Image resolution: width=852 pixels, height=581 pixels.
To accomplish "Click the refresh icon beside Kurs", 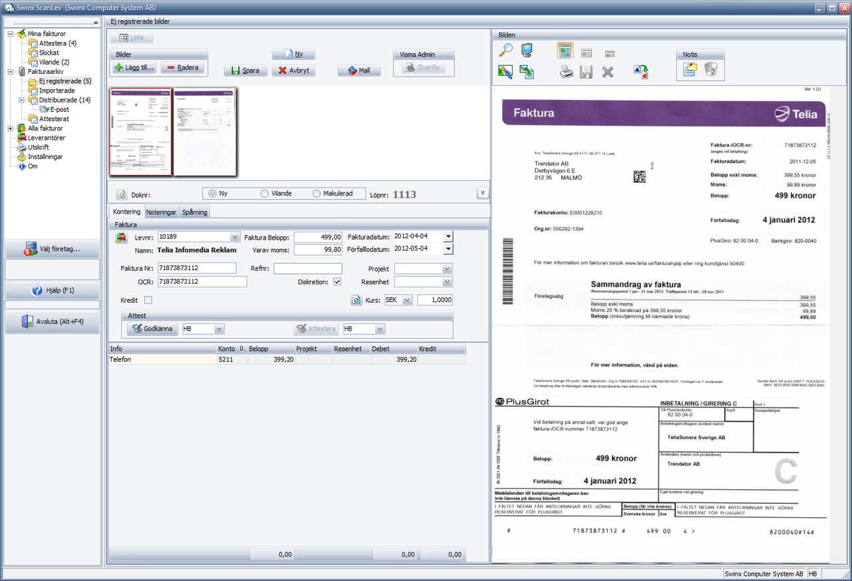I will 357,300.
